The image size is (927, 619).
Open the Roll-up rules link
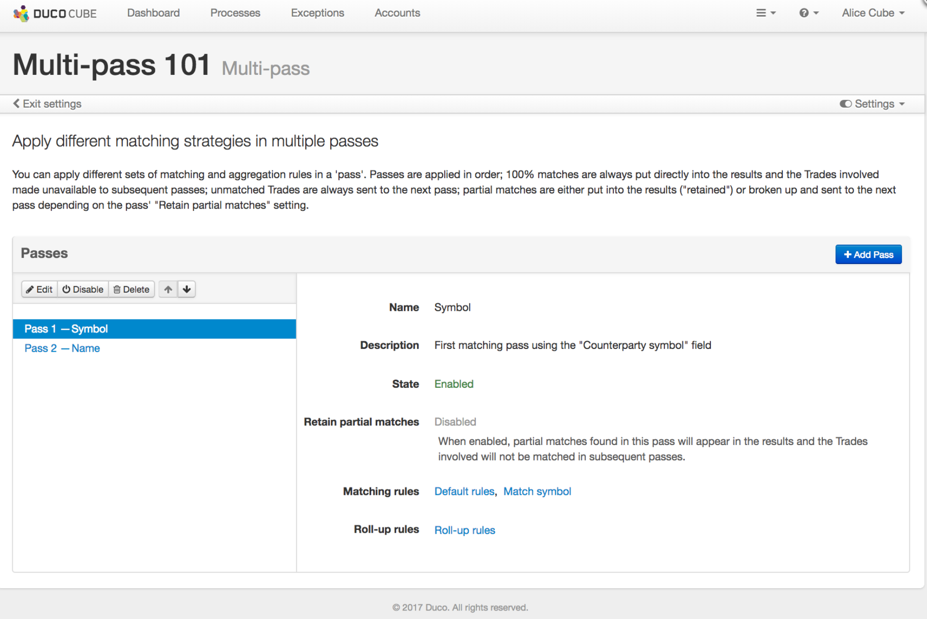(x=464, y=530)
